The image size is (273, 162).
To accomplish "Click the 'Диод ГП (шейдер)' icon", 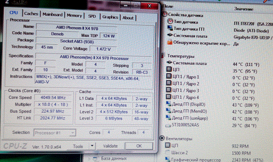I will [168, 117].
